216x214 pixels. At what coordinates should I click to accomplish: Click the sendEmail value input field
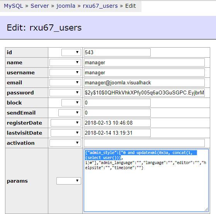117,113
